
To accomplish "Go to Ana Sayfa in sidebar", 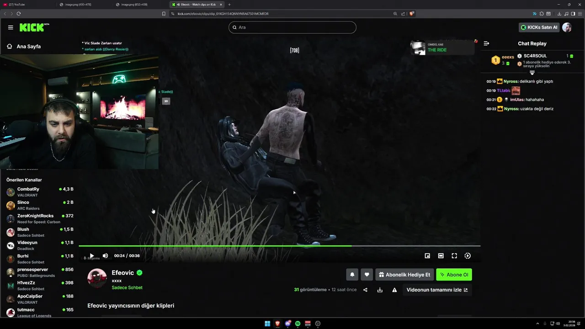I will point(24,47).
